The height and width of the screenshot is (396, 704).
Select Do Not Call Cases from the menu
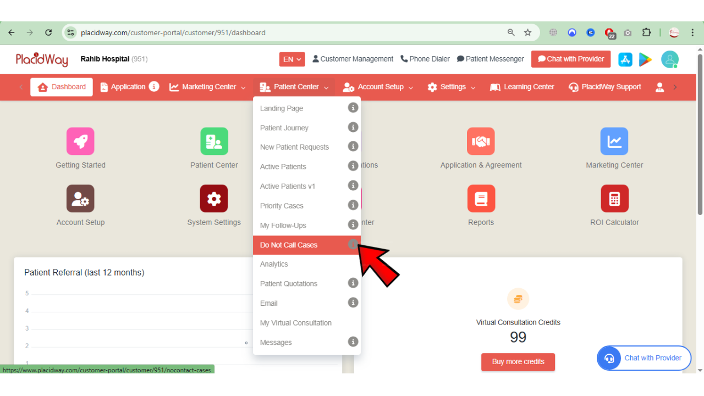(288, 245)
